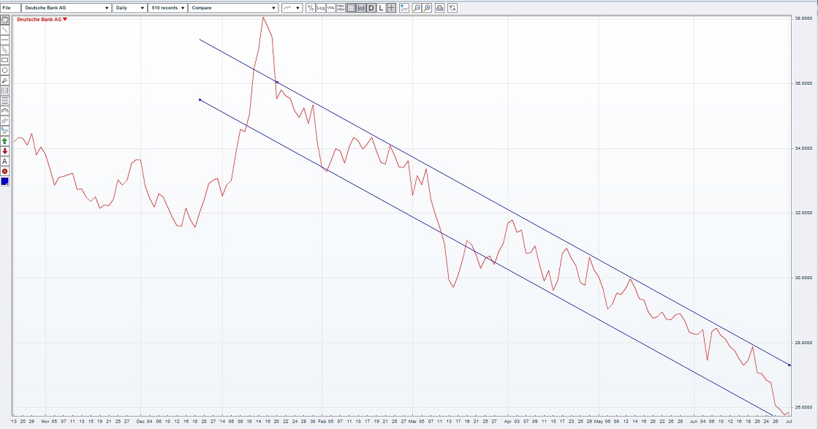Open the File menu

point(9,7)
